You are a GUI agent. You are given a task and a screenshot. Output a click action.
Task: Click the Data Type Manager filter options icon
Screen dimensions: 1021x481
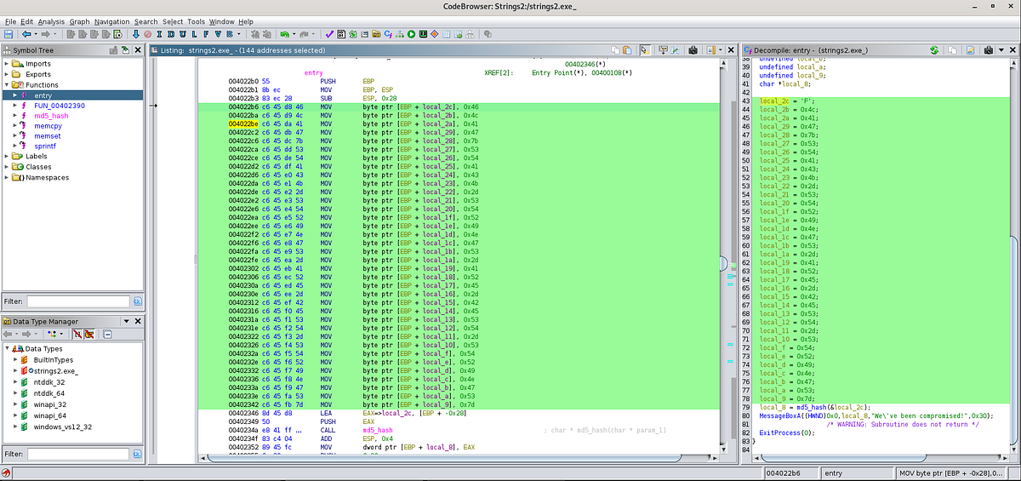pyautogui.click(x=138, y=453)
